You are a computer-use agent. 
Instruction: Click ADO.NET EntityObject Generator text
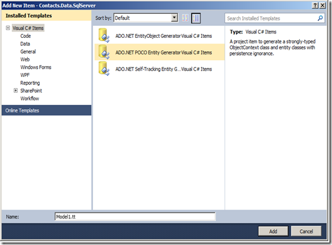click(x=148, y=36)
